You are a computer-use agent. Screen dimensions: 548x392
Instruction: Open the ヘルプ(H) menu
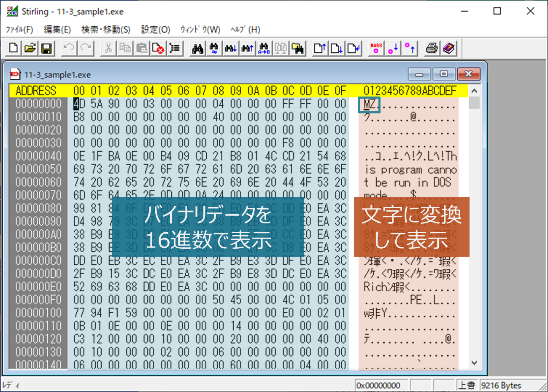(245, 30)
